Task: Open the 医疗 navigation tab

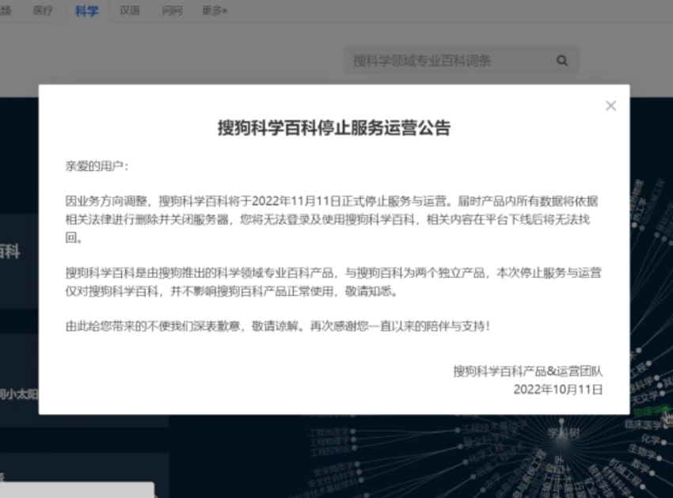Action: pos(43,10)
